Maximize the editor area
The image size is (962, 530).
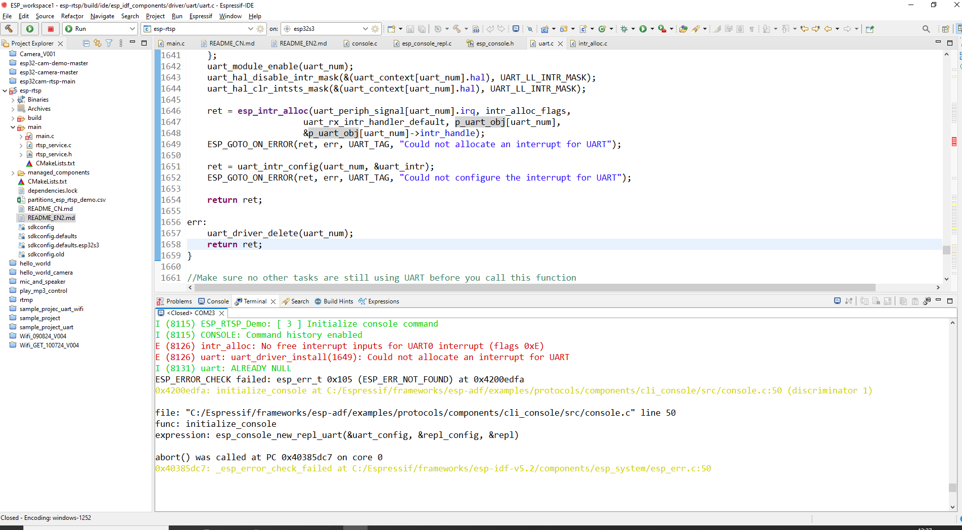pyautogui.click(x=950, y=43)
